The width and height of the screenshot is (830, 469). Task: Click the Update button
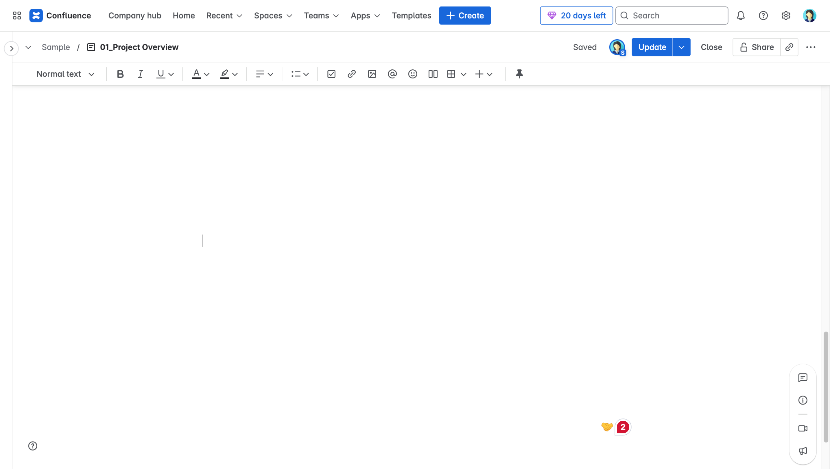(652, 47)
